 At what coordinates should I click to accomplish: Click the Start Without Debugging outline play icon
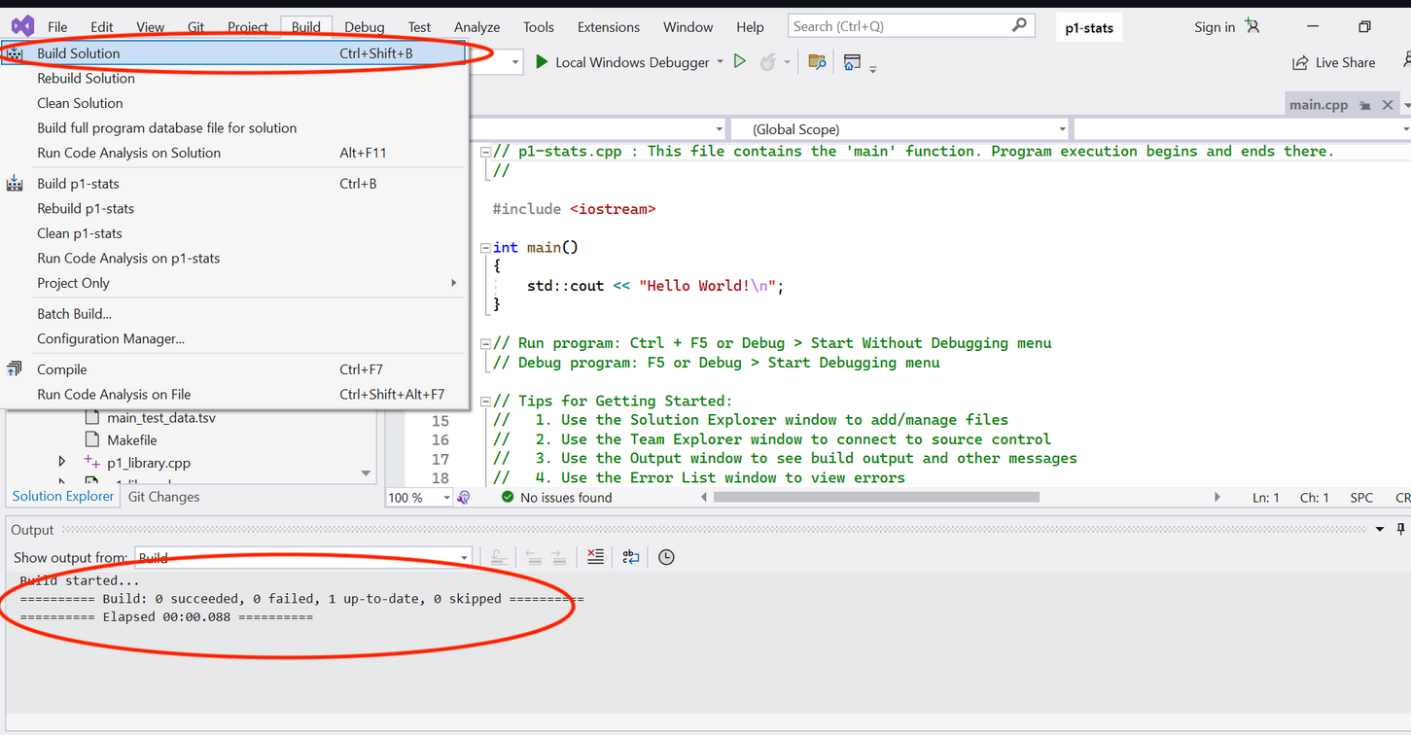click(x=740, y=62)
